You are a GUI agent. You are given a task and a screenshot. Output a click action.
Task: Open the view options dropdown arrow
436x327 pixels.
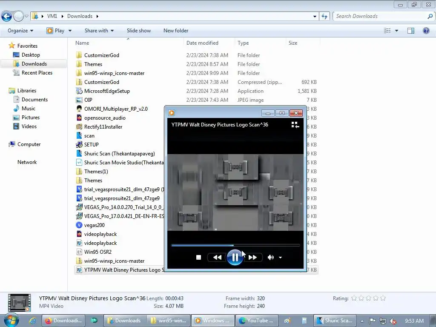396,31
